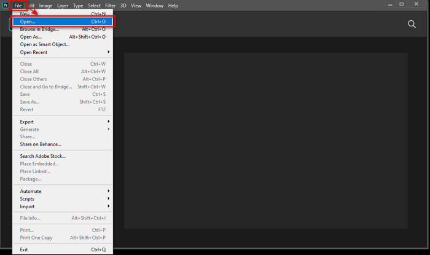Expand the Export submenu
The image size is (430, 255).
click(x=63, y=122)
